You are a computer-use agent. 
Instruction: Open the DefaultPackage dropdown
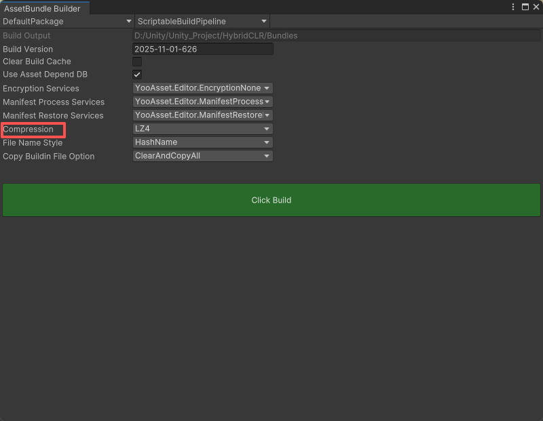[x=67, y=22]
